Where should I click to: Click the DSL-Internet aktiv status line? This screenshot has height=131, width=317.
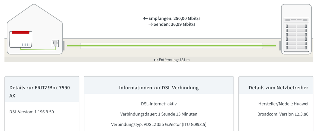click(159, 104)
